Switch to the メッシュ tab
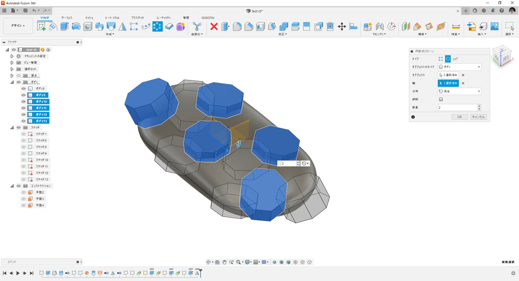 [89, 18]
